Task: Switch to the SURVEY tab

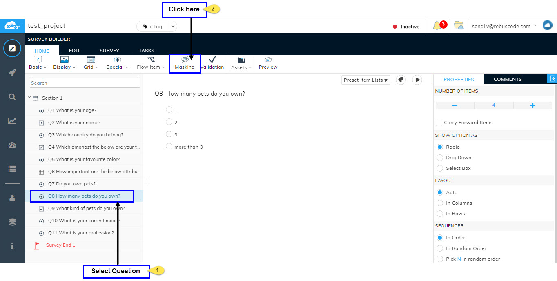Action: click(x=109, y=51)
